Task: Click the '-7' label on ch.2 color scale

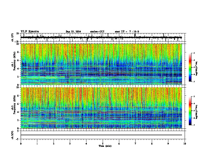Action: [194, 125]
